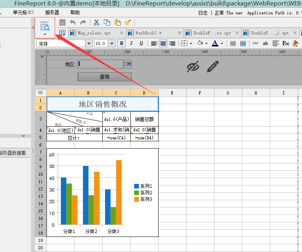Click the blue table unmerge cells icon

tap(243, 43)
